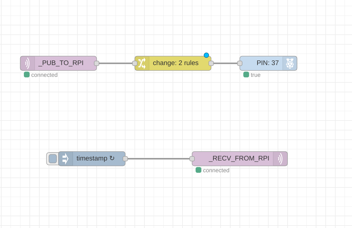352x228 pixels.
Task: Click the connected status dot under _PUB_TO_RPI
Action: 27,74
